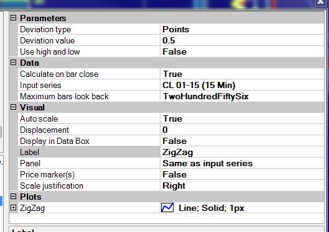329x232 pixels.
Task: Close the indicator properties window
Action: coord(321,2)
